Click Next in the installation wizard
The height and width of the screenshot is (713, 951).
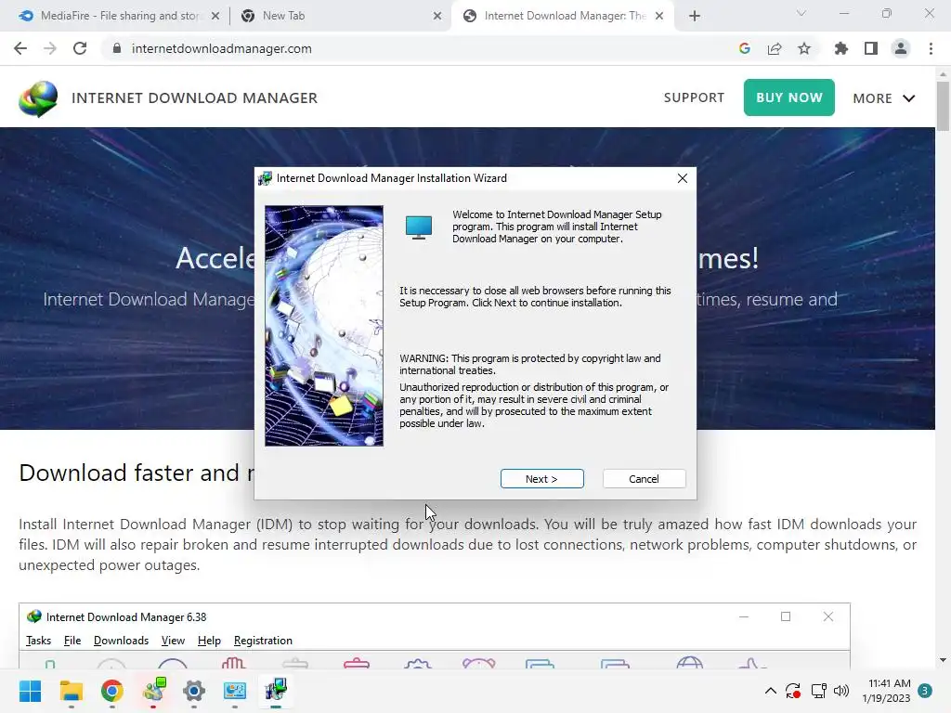(541, 478)
